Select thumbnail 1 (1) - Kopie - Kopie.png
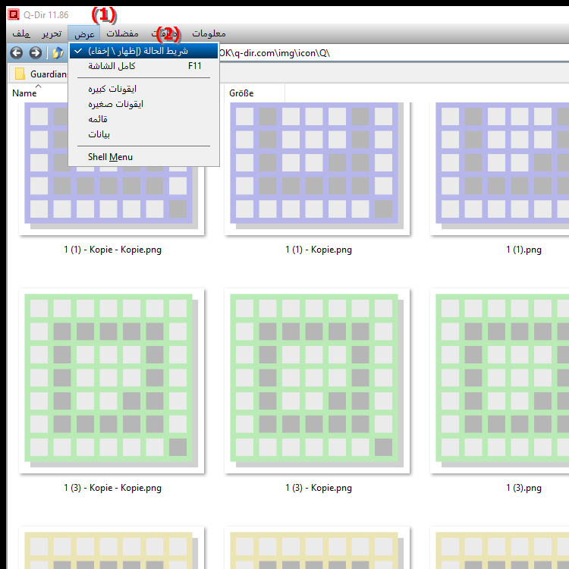Viewport: 569px width, 569px height. 112,168
